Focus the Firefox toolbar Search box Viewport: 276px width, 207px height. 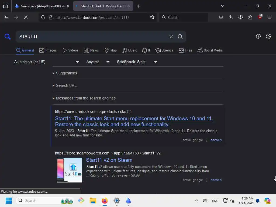tap(184, 18)
